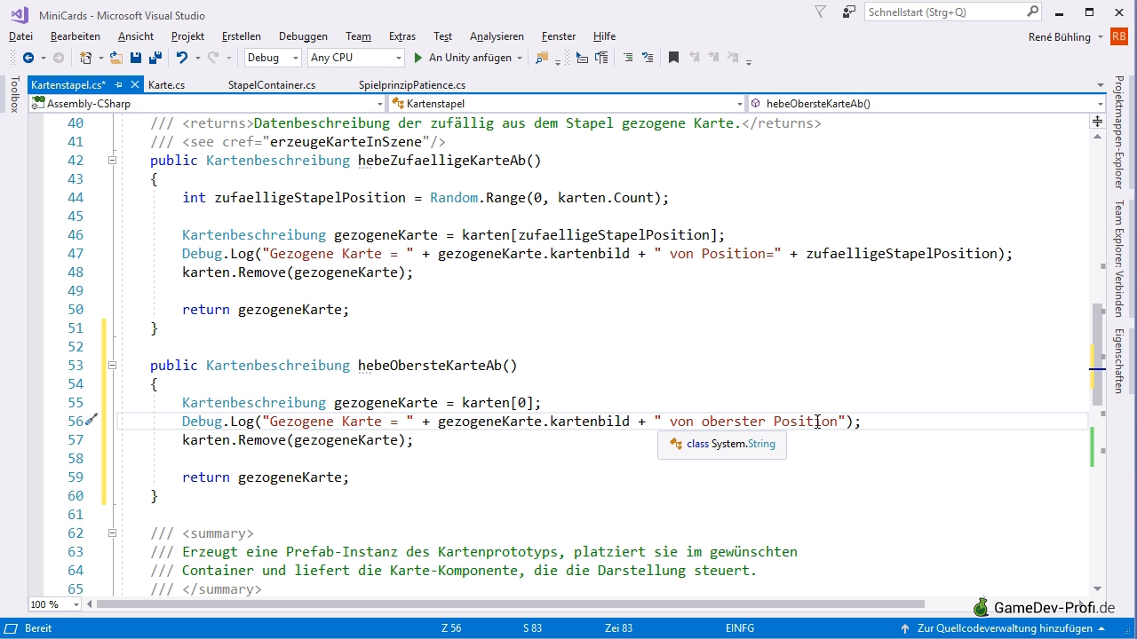Open the Eigenschaften side tab
Screen dimensions: 1137x639
tap(1119, 361)
